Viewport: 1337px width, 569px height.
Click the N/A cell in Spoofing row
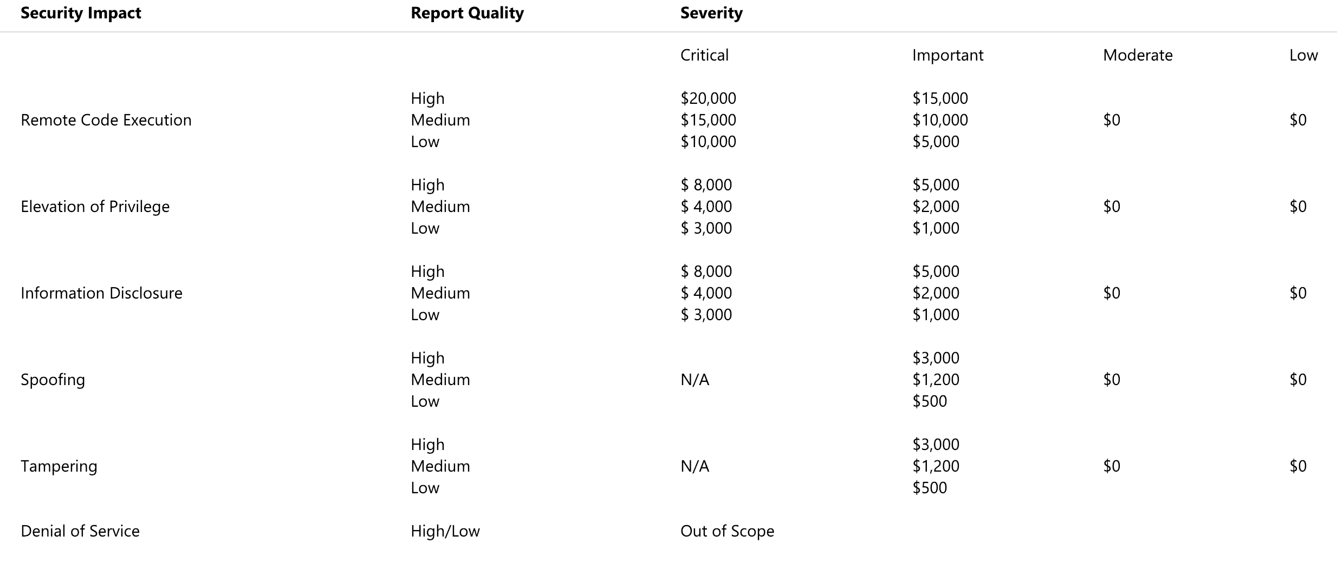click(x=695, y=380)
